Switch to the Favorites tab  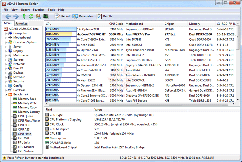click(x=21, y=23)
